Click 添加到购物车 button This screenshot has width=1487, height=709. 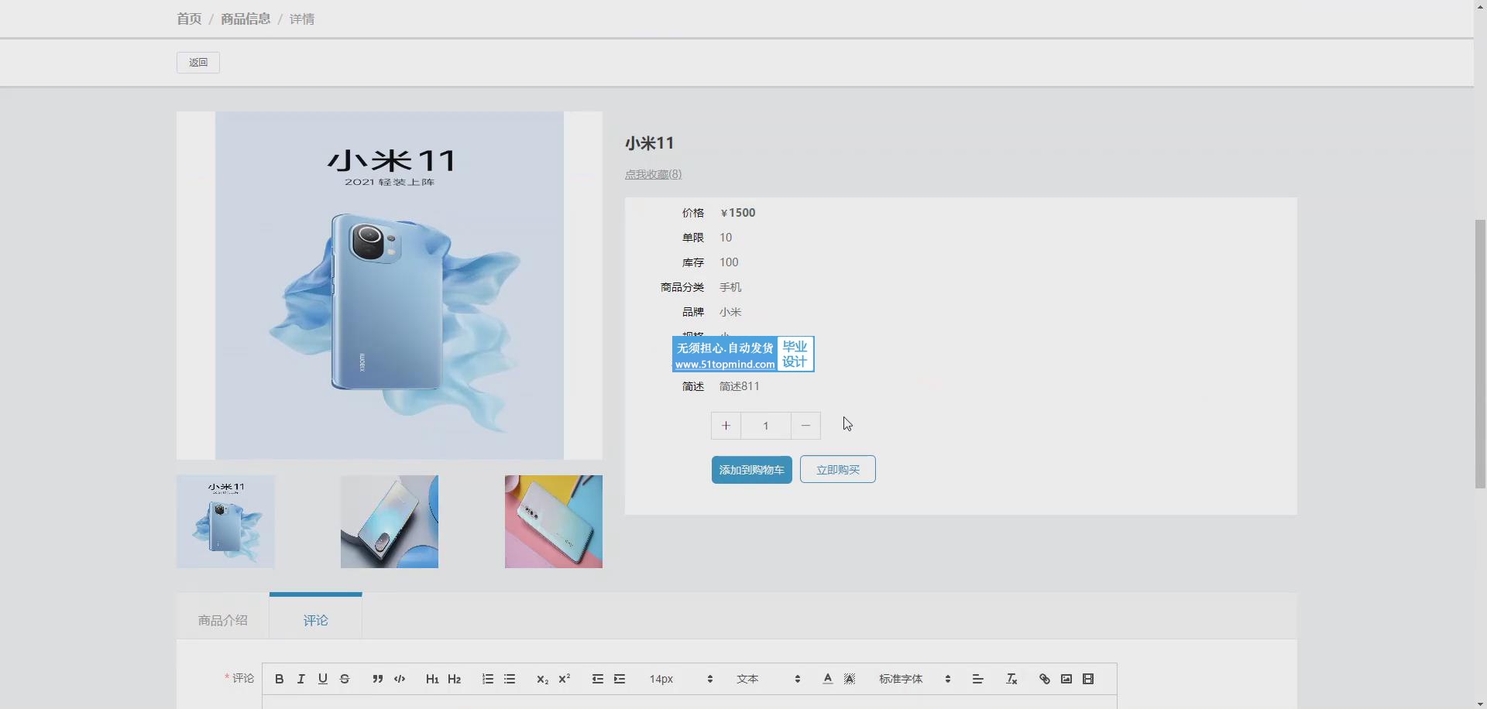pyautogui.click(x=751, y=470)
